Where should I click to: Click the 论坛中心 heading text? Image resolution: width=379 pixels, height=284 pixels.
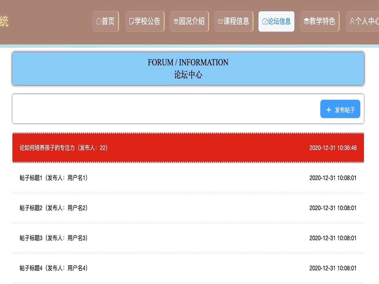[x=188, y=75]
